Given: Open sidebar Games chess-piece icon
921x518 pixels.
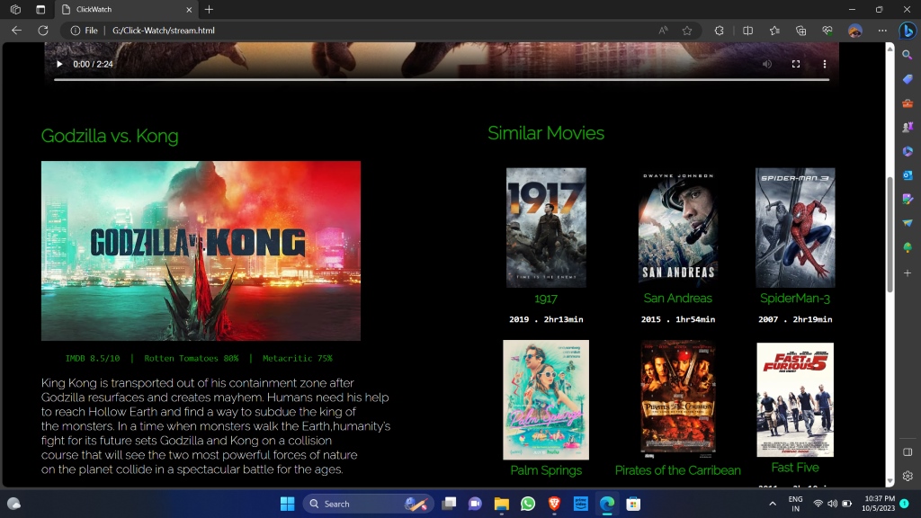Looking at the screenshot, I should pyautogui.click(x=908, y=127).
